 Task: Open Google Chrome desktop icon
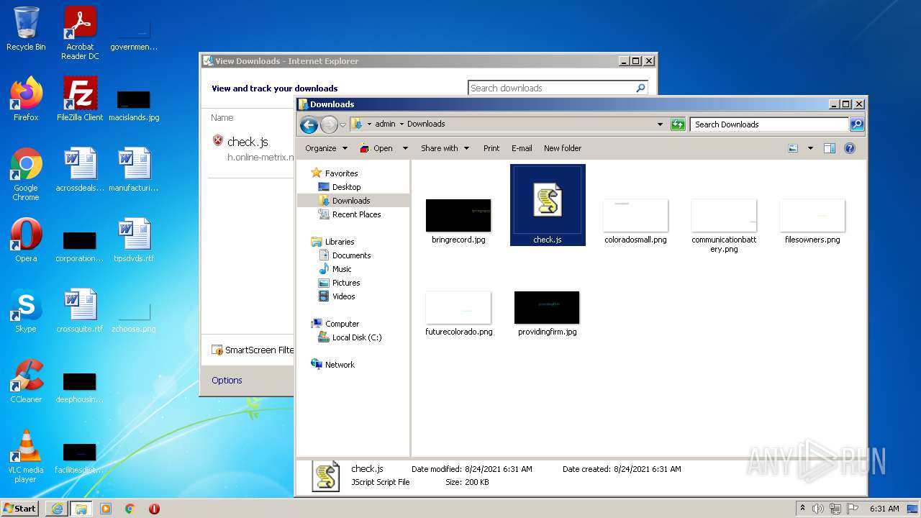[x=26, y=174]
